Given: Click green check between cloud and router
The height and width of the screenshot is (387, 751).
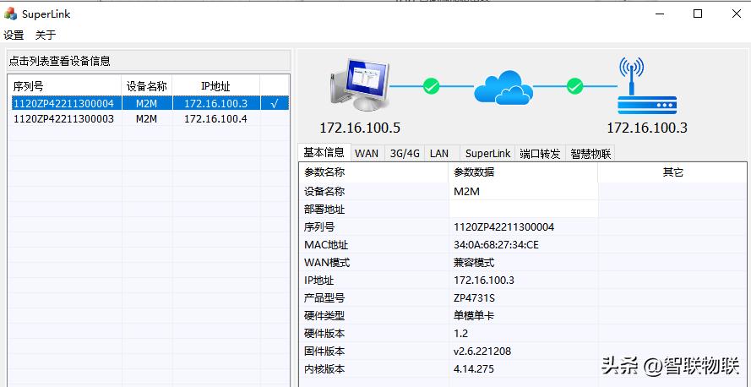Looking at the screenshot, I should point(574,86).
